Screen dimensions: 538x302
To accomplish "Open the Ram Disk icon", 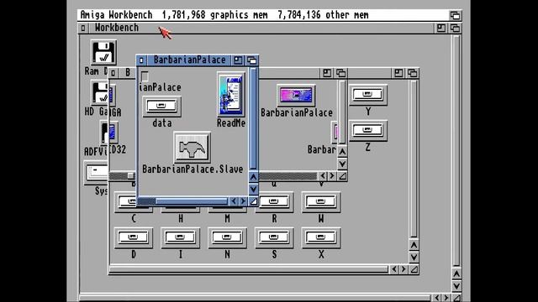I will tap(103, 52).
